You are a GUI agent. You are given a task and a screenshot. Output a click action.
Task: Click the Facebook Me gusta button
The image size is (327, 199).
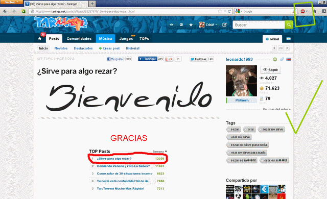[x=114, y=59]
